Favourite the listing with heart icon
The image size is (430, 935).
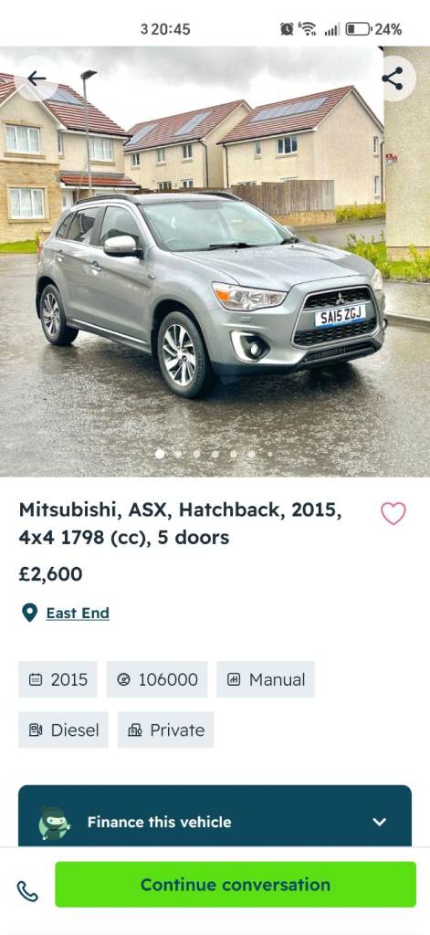point(393,513)
